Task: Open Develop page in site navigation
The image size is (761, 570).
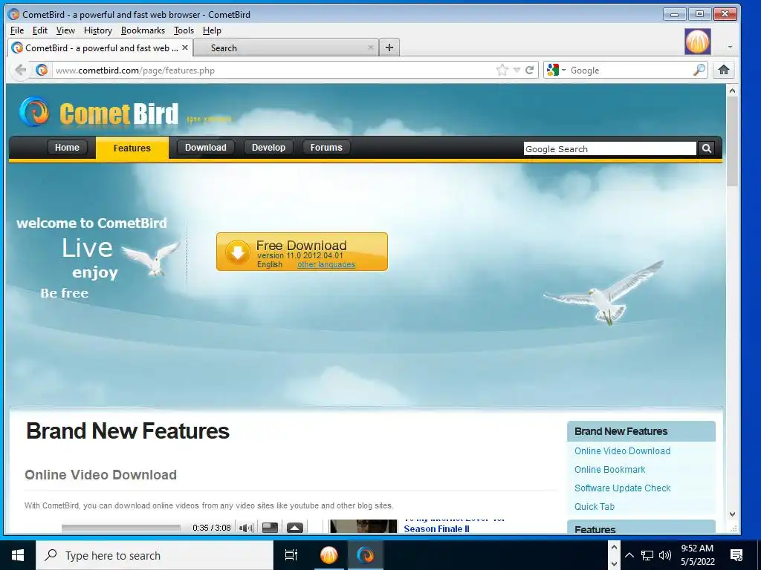Action: point(268,148)
